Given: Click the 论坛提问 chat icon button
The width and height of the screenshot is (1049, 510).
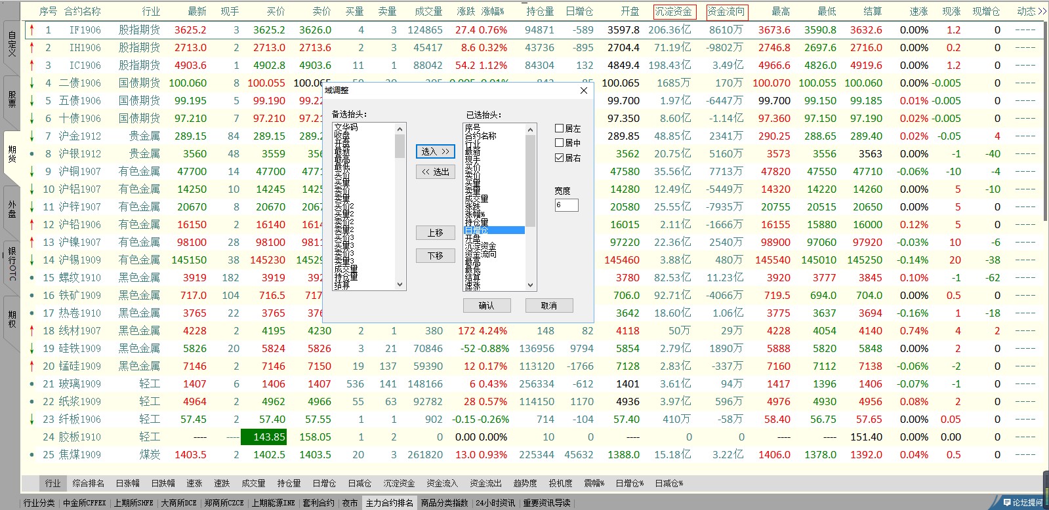Looking at the screenshot, I should click(1022, 503).
